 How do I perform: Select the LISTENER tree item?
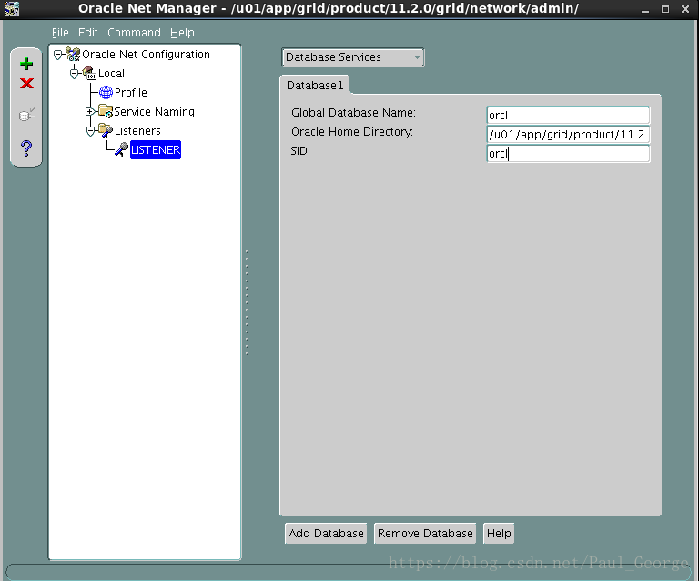point(156,150)
